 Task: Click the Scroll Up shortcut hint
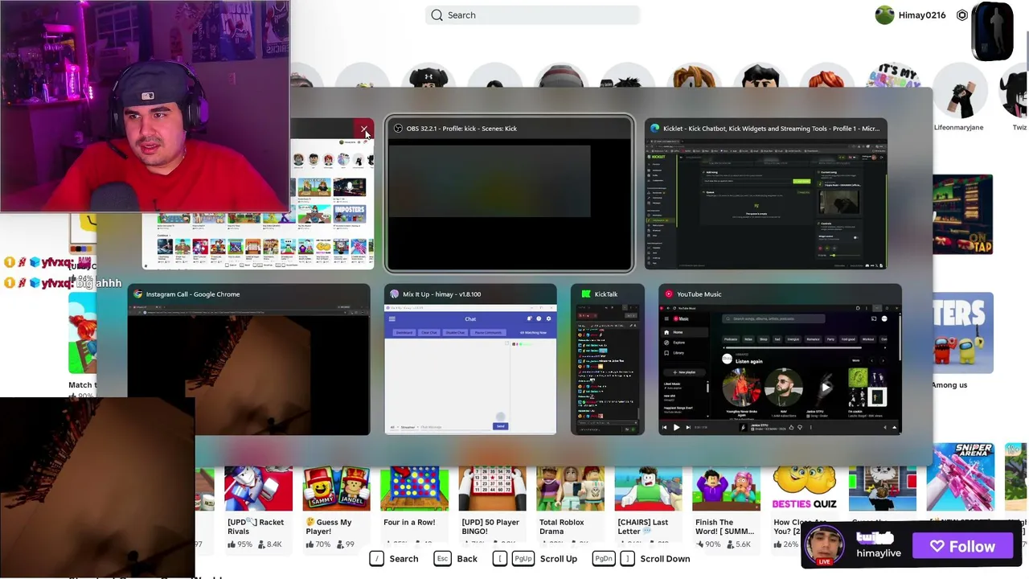pyautogui.click(x=535, y=559)
